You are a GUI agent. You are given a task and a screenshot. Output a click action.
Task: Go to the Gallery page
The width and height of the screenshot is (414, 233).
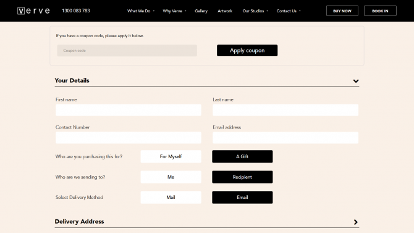[x=201, y=11]
